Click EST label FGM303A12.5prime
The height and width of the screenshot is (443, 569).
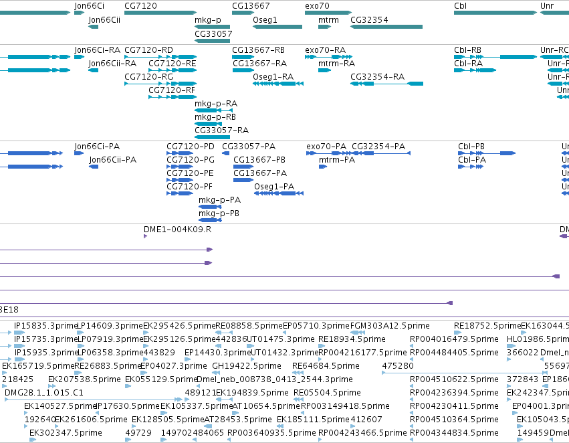point(390,326)
